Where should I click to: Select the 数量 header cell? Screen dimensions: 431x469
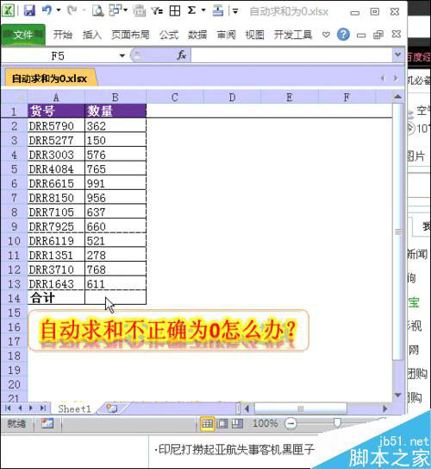[x=116, y=111]
